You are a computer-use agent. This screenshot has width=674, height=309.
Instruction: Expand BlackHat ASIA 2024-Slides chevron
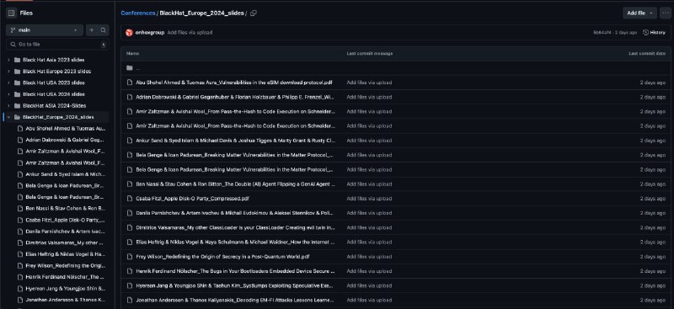pyautogui.click(x=8, y=106)
